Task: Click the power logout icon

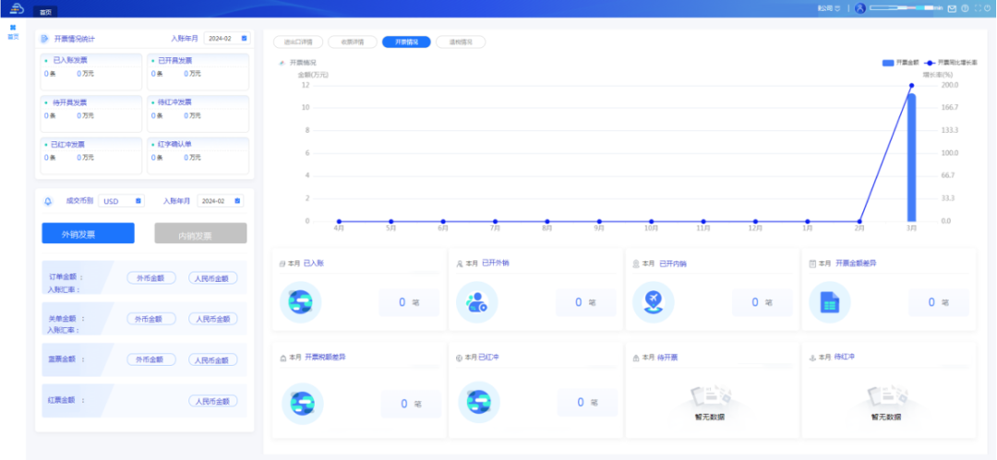Action: pos(987,8)
